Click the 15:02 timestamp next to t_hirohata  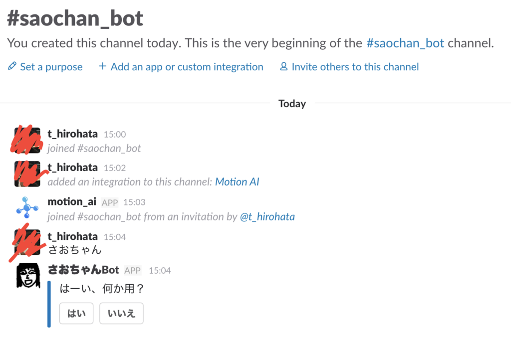pos(115,168)
